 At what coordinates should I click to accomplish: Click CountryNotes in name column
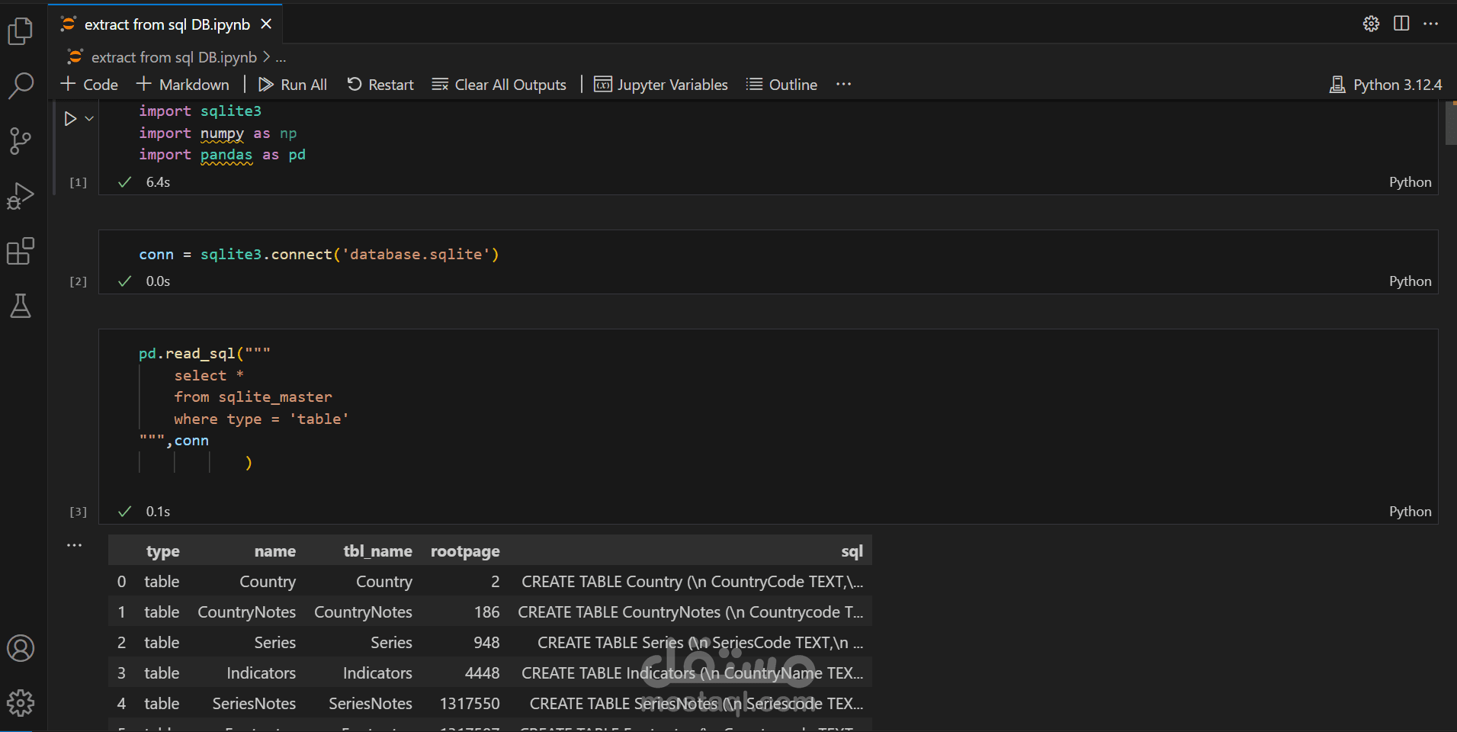click(246, 612)
